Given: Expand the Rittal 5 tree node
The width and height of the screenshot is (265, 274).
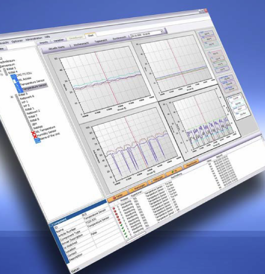Looking at the screenshot, I should (12, 97).
